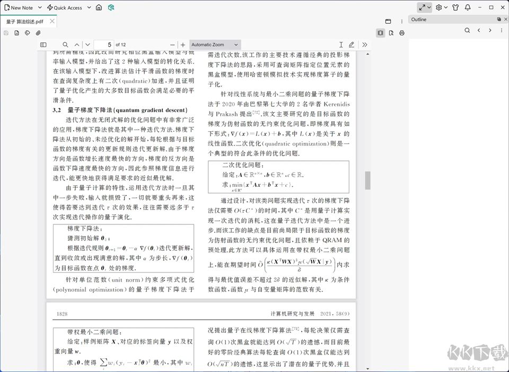The height and width of the screenshot is (372, 509).
Task: Open the note's three-dot menu
Action: pyautogui.click(x=401, y=21)
